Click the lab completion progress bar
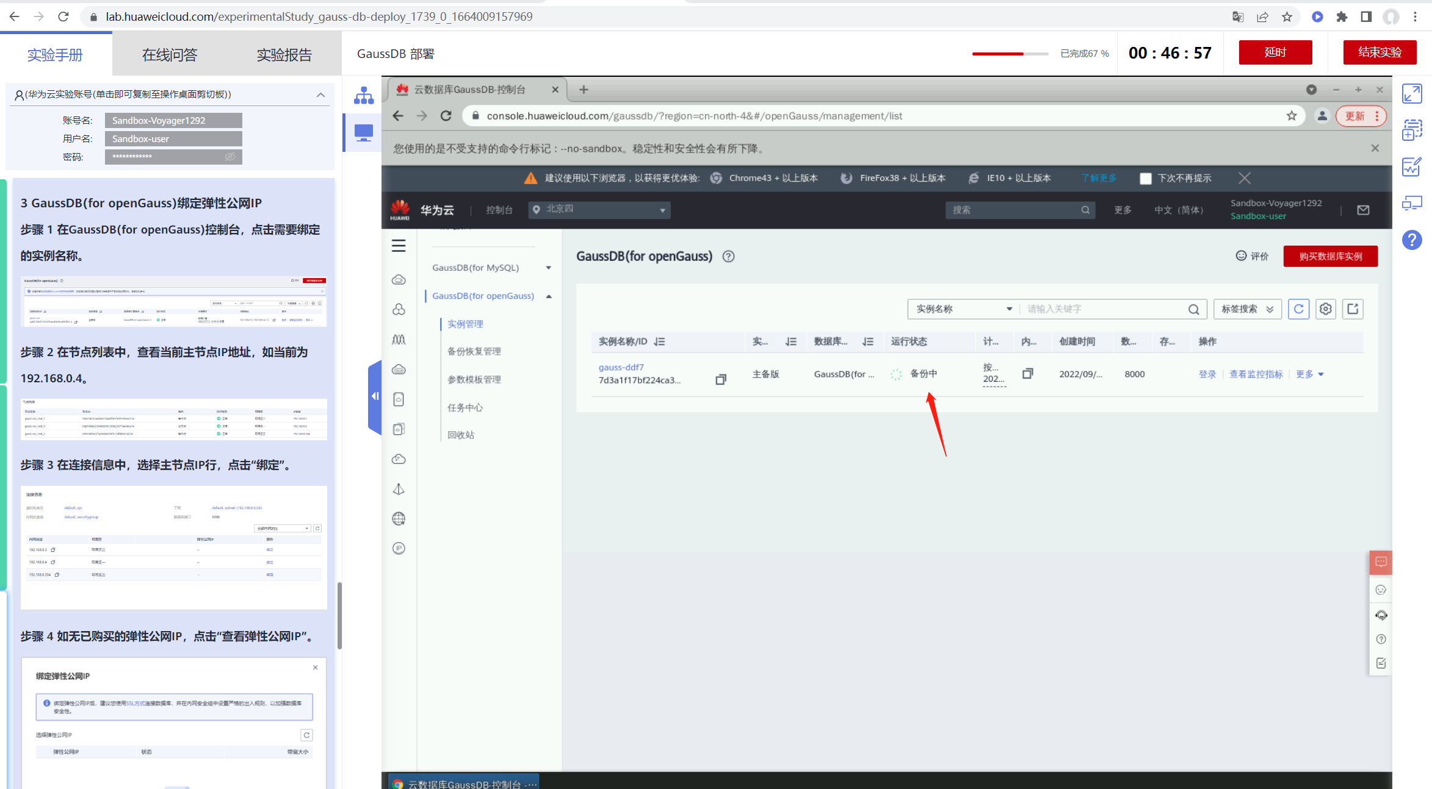This screenshot has height=789, width=1432. coord(1010,54)
